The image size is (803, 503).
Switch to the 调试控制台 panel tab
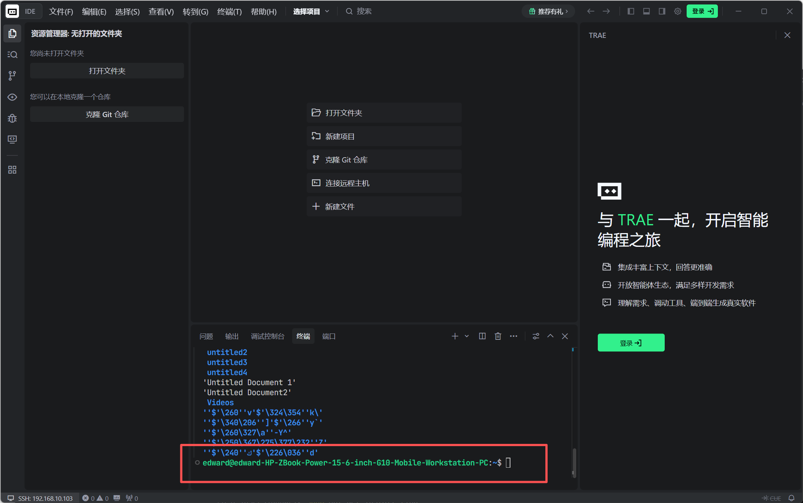click(x=267, y=336)
